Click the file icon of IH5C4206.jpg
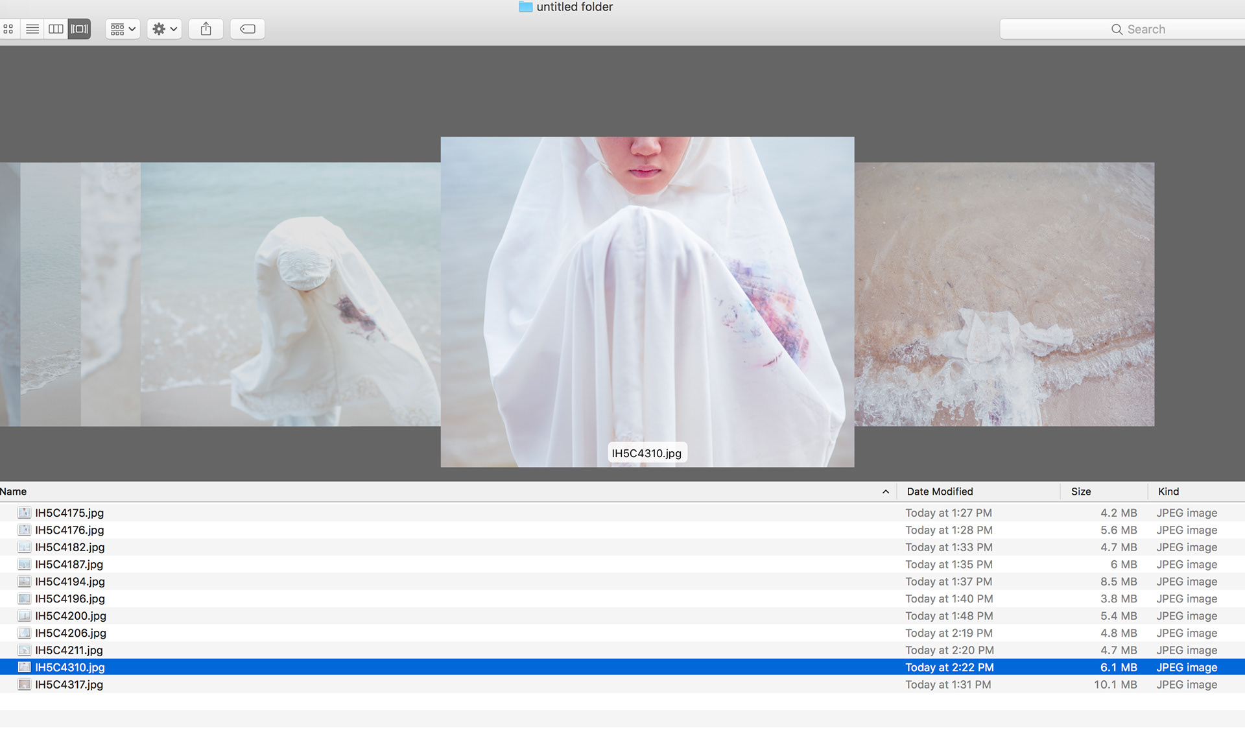Screen dimensions: 1245x734 pyautogui.click(x=24, y=633)
